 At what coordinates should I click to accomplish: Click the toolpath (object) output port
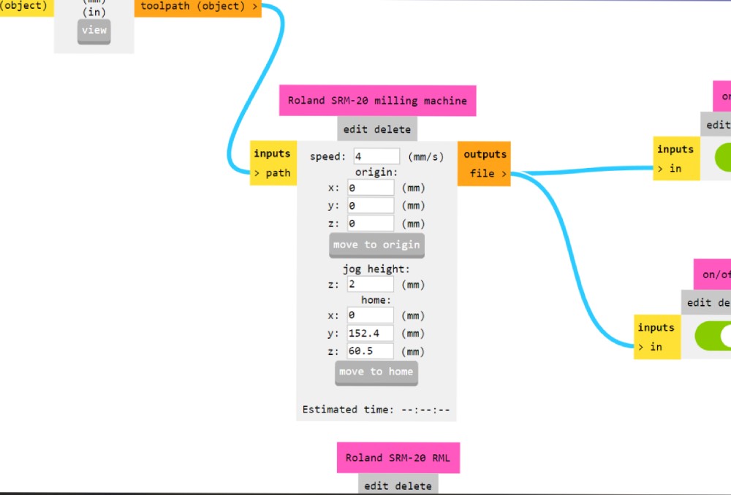tap(198, 7)
